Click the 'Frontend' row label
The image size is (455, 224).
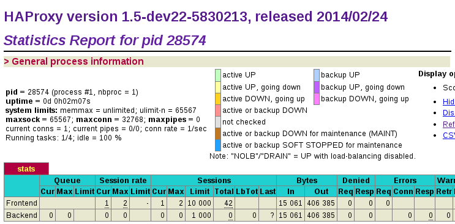point(22,203)
